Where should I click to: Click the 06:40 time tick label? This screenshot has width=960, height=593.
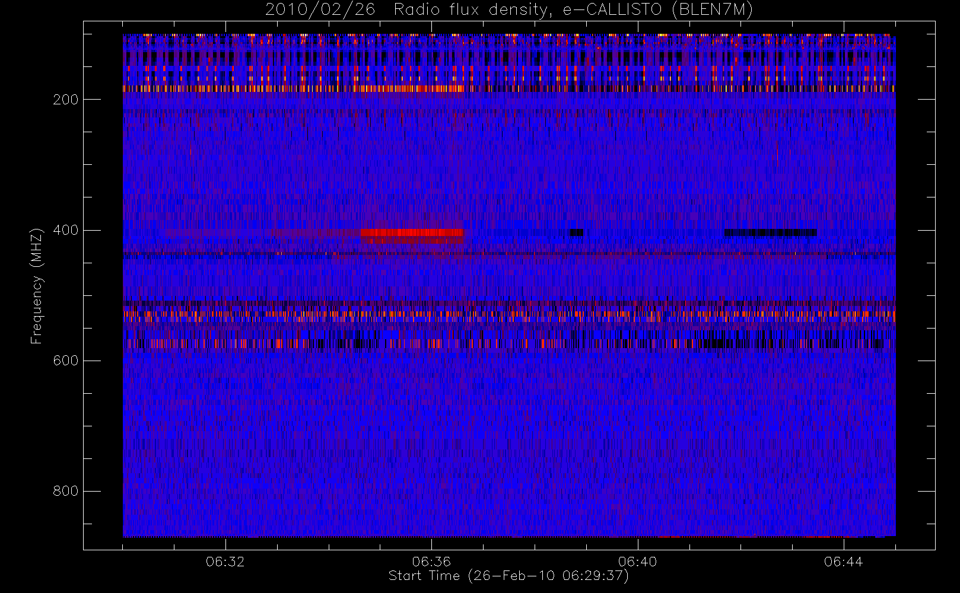pyautogui.click(x=637, y=562)
